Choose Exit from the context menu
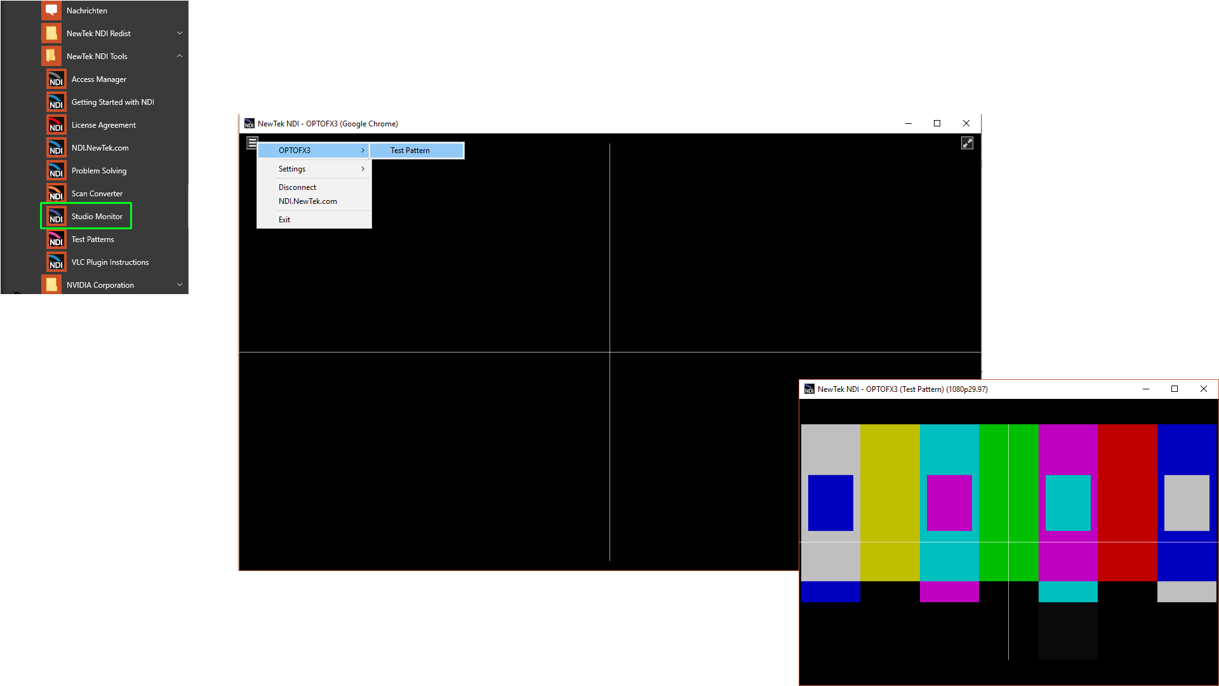 (x=314, y=220)
